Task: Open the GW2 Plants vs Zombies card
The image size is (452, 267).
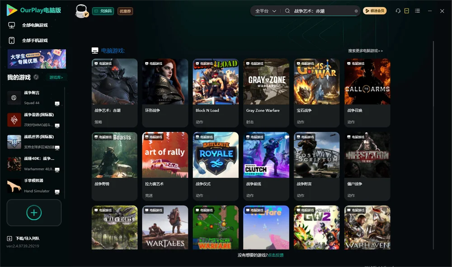Action: (x=316, y=227)
